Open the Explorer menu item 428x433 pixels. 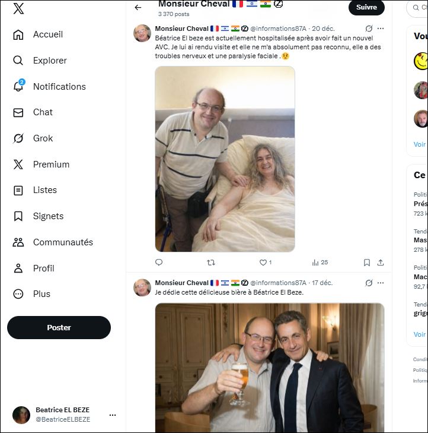tap(50, 61)
